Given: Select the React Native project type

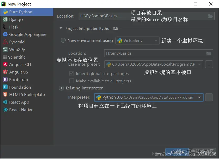Looking at the screenshot, I should (20, 110).
